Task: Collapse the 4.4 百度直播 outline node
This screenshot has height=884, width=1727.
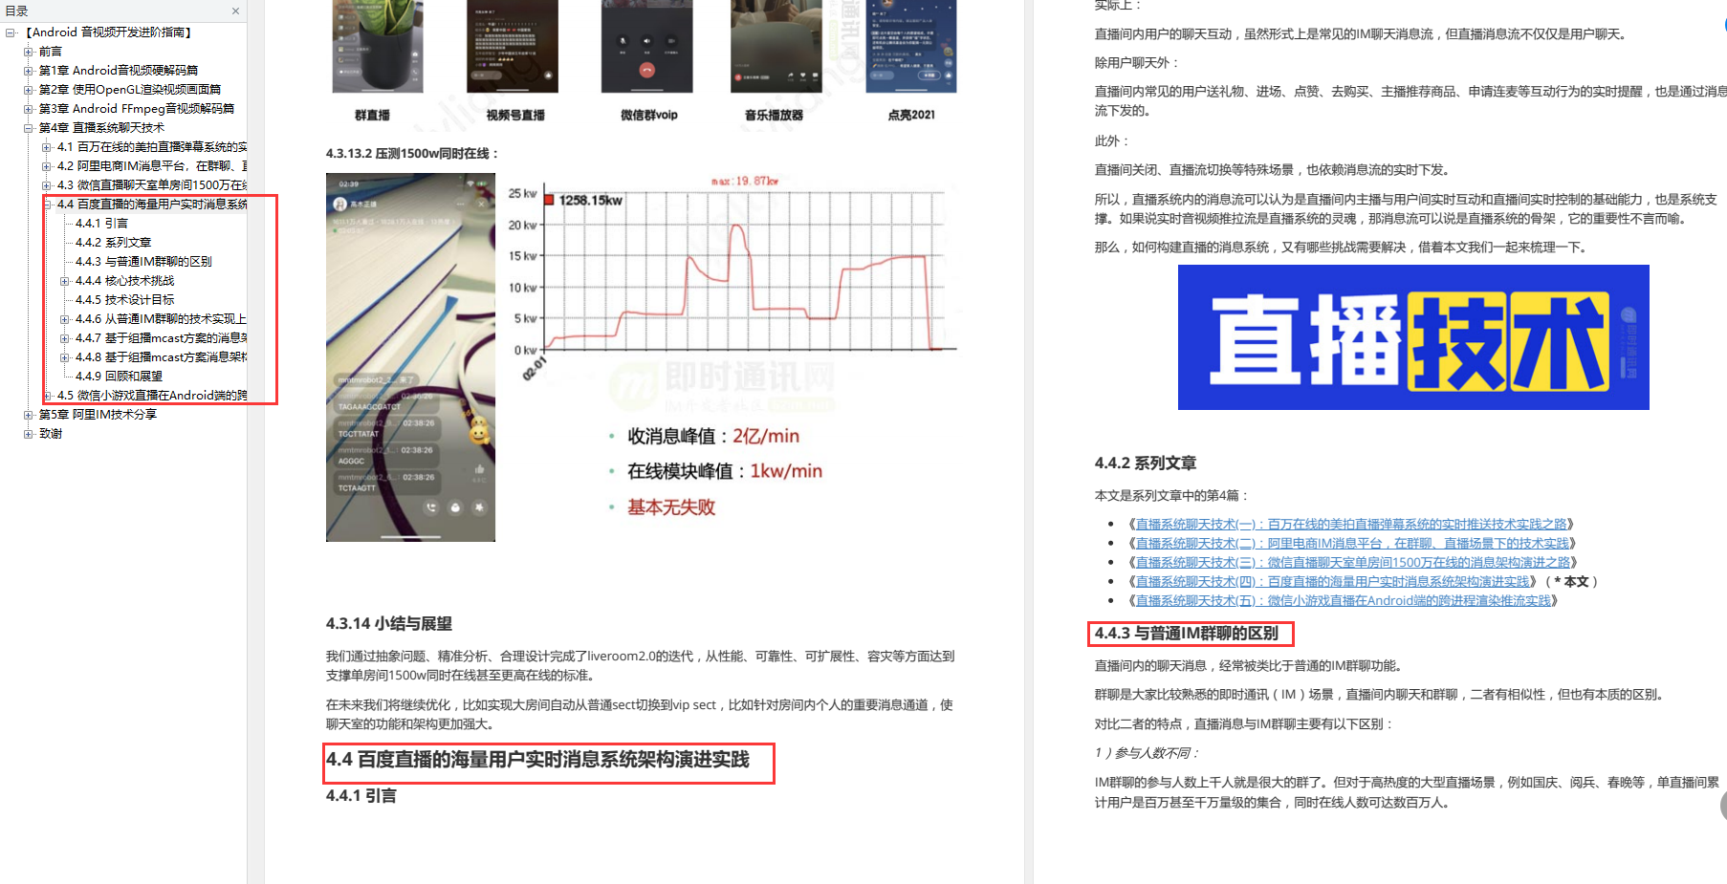Action: (x=47, y=205)
